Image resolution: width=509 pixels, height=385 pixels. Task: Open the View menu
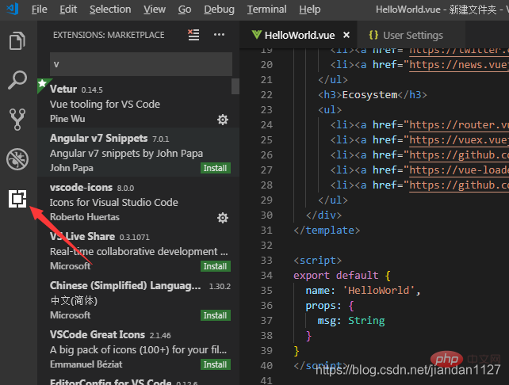[x=155, y=10]
